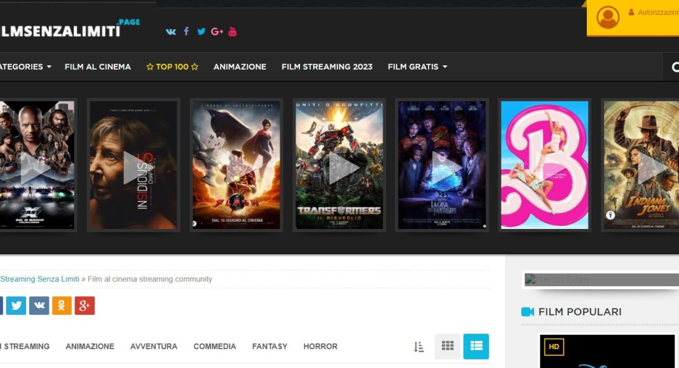Image resolution: width=679 pixels, height=368 pixels.
Task: Open FILM AL CINEMA menu item
Action: tap(98, 67)
